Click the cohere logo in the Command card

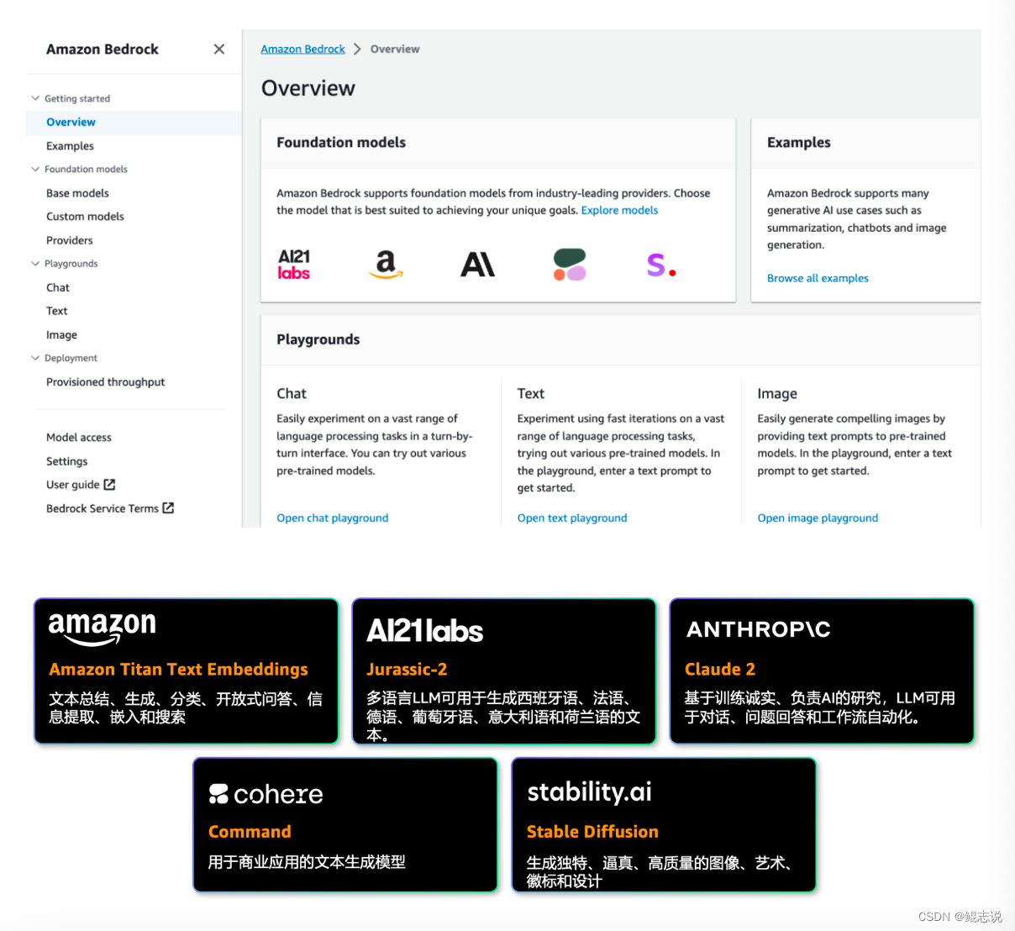[266, 793]
